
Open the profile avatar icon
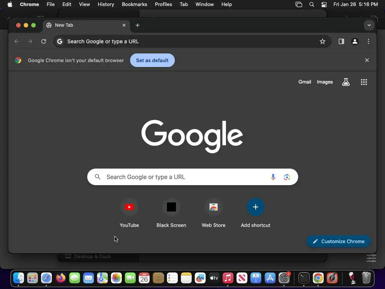click(355, 41)
